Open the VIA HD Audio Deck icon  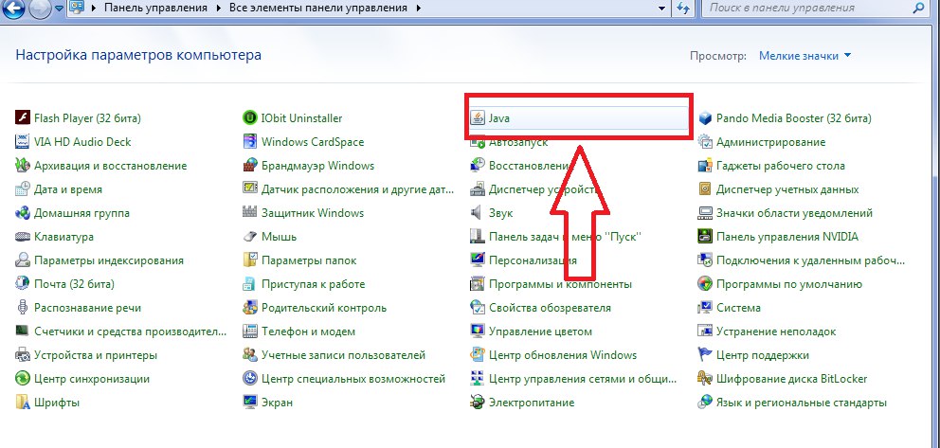23,142
